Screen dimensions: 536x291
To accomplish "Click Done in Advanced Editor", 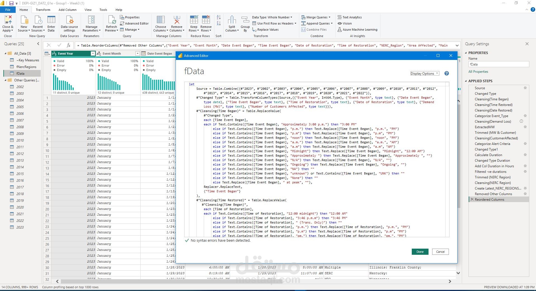I will coord(420,252).
